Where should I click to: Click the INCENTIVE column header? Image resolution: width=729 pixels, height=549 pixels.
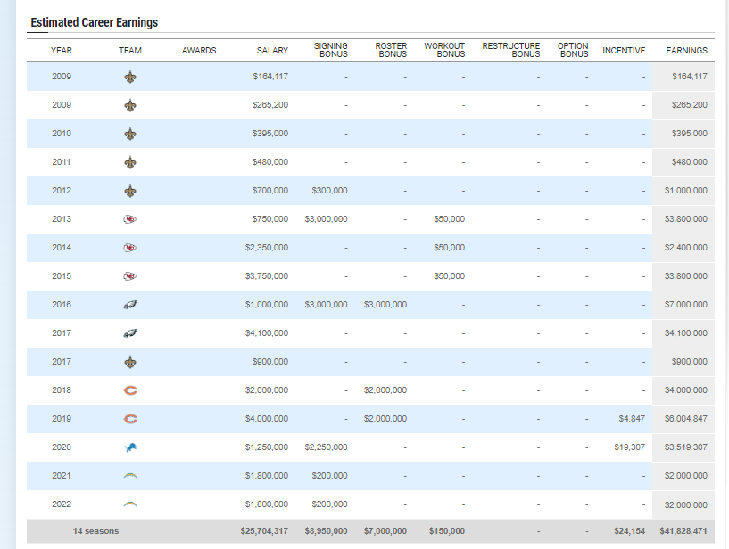point(624,51)
